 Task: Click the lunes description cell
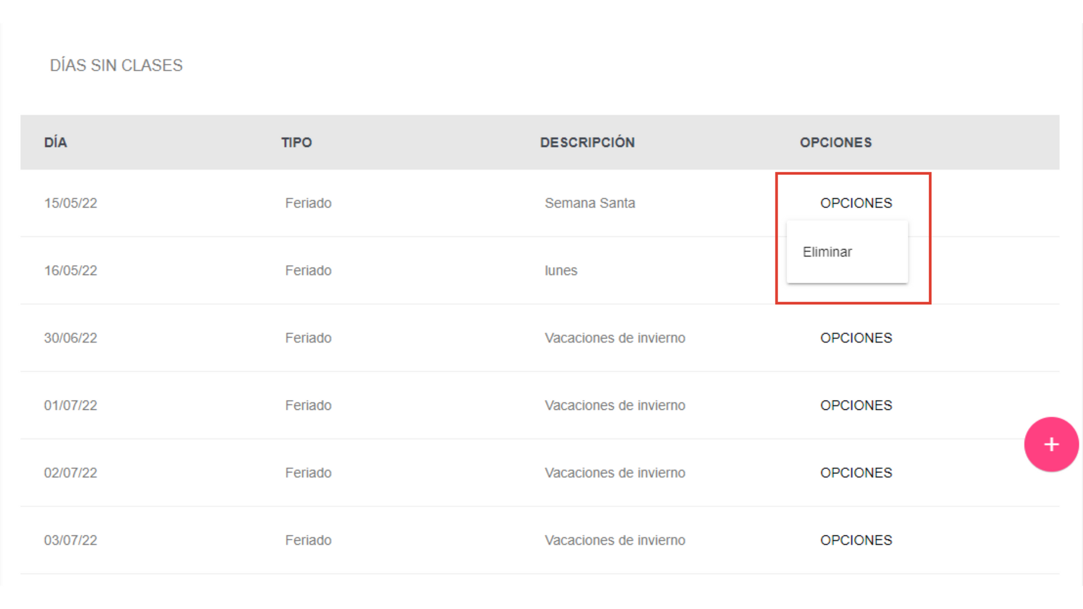[561, 271]
